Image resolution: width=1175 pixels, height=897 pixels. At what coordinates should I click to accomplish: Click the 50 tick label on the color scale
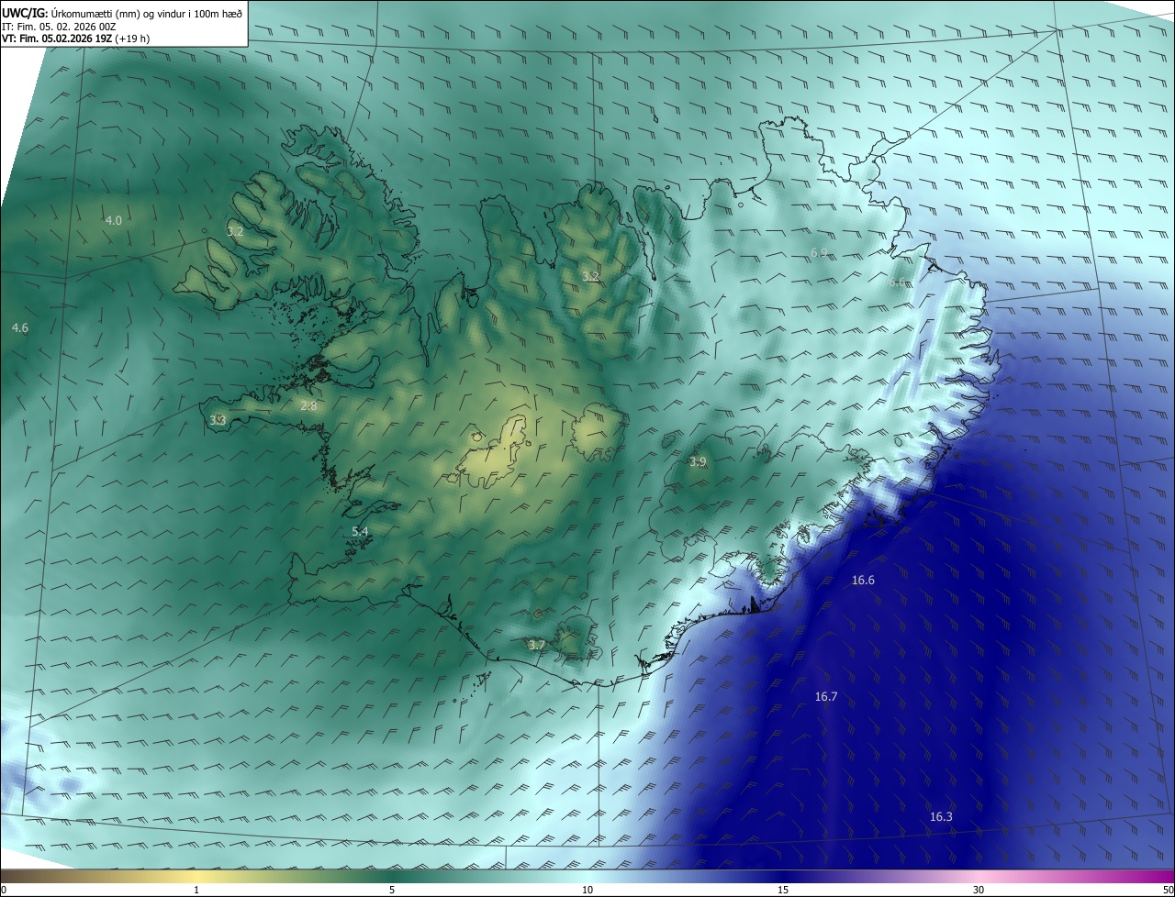(x=1168, y=890)
